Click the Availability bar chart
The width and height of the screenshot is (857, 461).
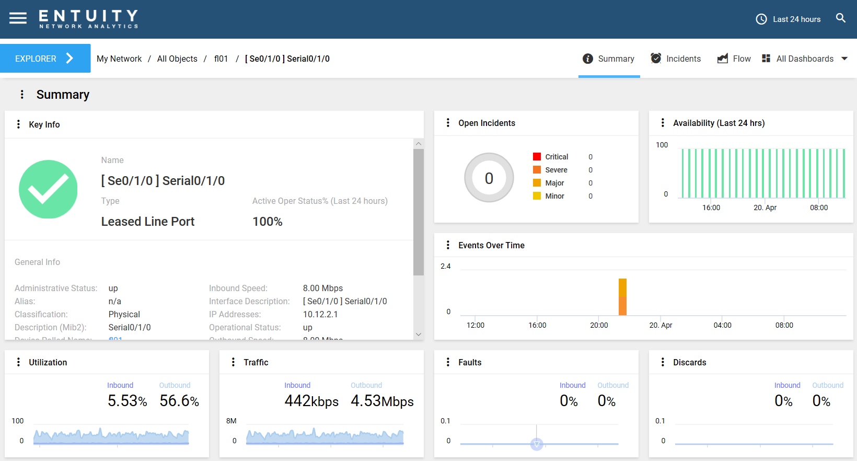[x=762, y=173]
